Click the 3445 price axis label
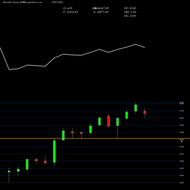 click(182, 154)
